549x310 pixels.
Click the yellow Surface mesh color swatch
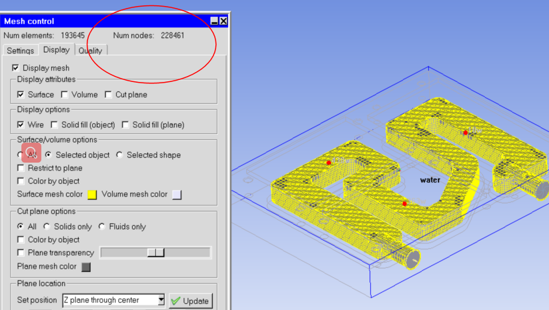click(92, 195)
